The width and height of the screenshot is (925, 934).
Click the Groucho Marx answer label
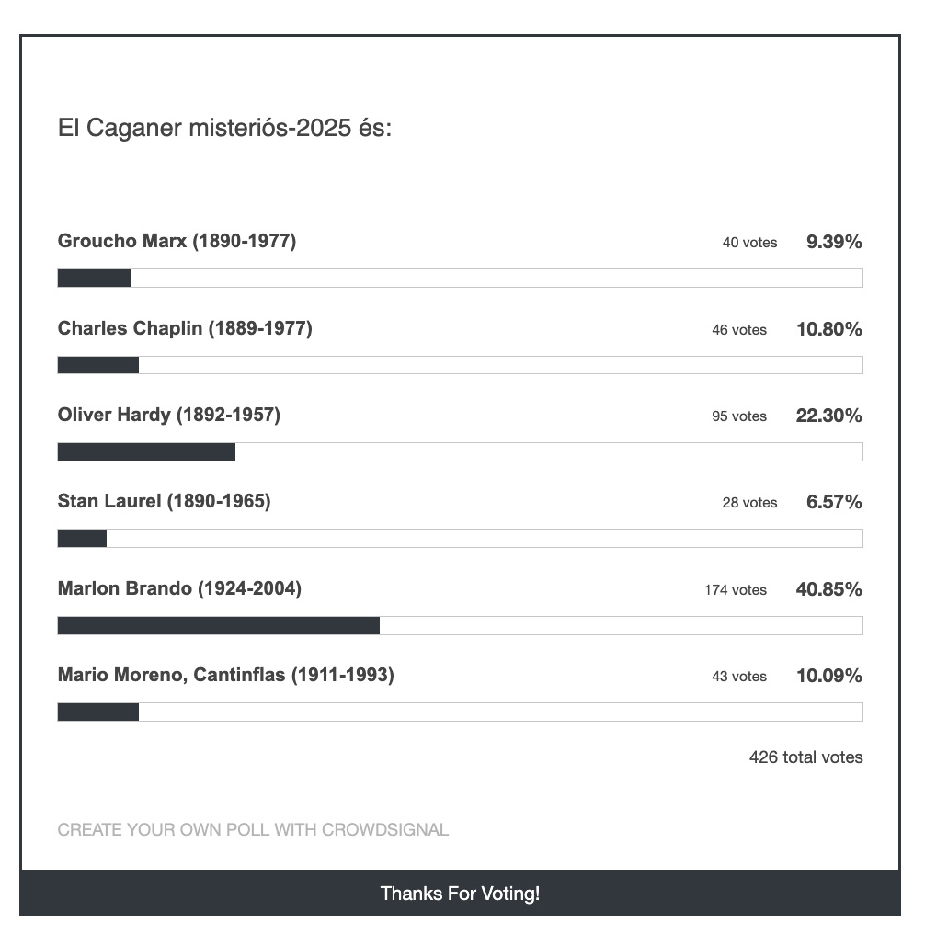177,242
